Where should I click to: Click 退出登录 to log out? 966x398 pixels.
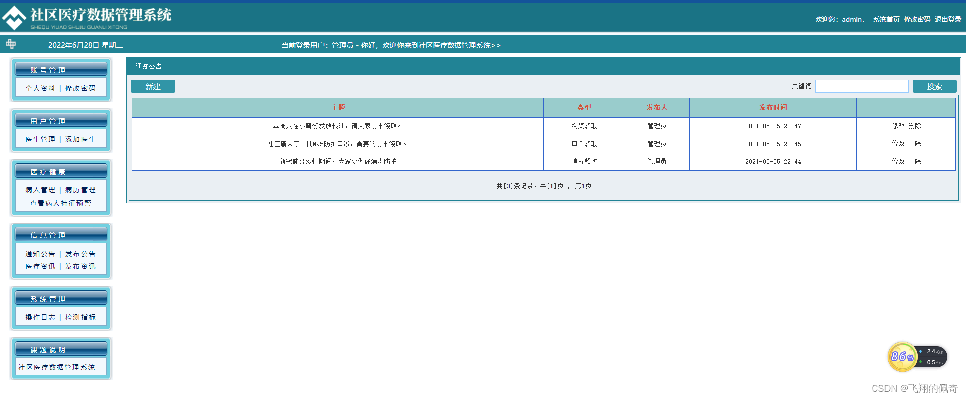pyautogui.click(x=948, y=19)
